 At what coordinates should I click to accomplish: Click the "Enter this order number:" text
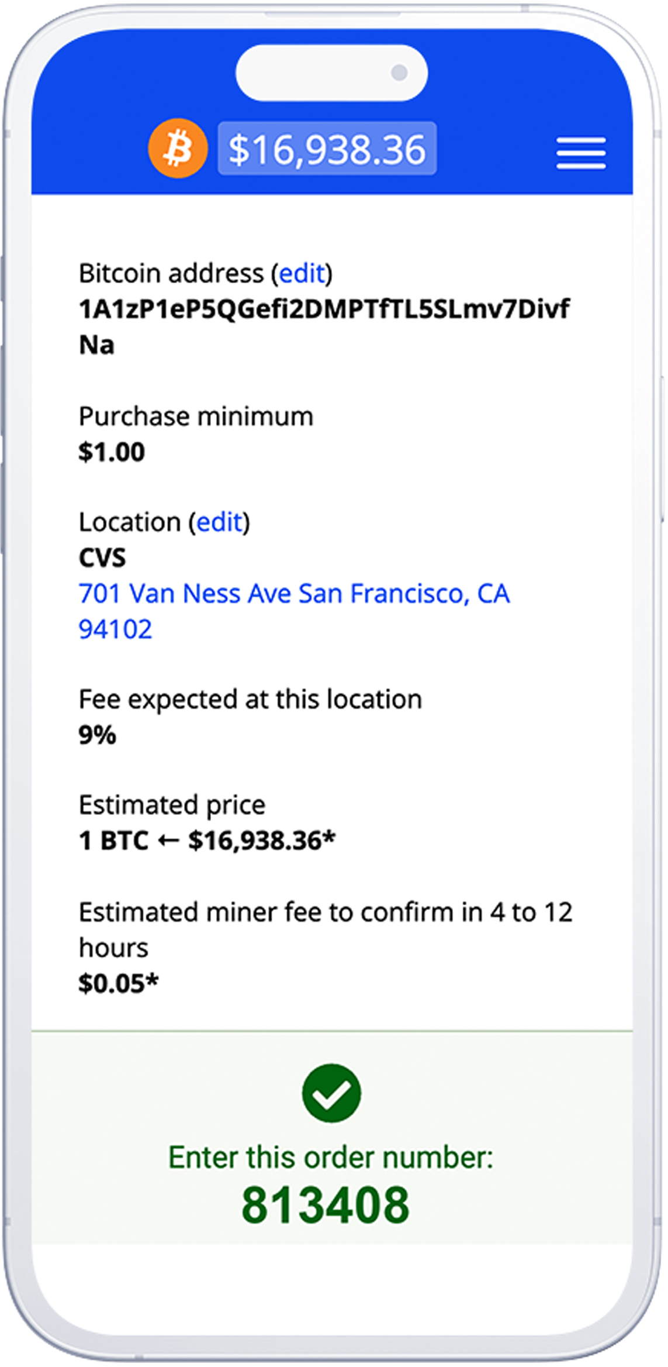coord(331,1157)
